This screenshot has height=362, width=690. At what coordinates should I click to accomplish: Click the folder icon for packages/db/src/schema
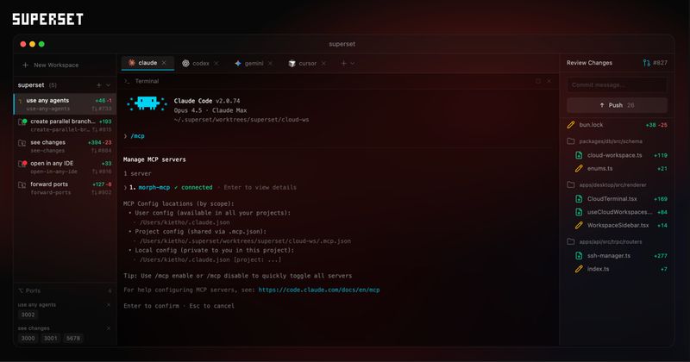(571, 141)
